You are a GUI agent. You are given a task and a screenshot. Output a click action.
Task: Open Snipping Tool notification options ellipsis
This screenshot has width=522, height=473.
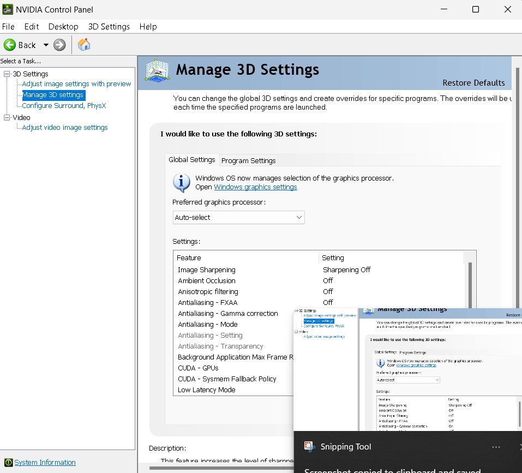496,447
